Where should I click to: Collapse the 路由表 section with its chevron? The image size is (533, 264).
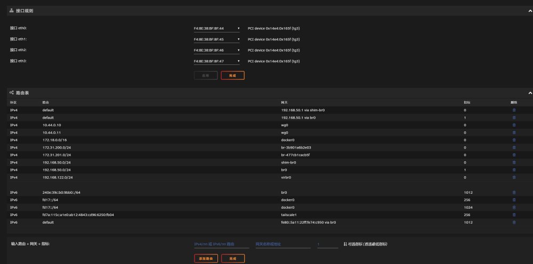[530, 93]
